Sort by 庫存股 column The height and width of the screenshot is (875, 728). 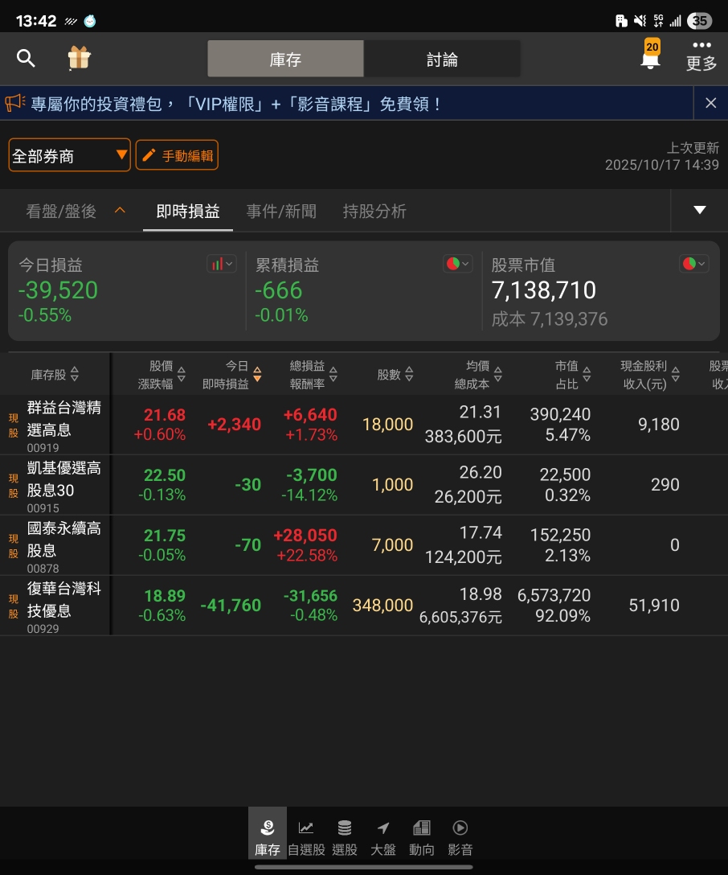(x=55, y=375)
